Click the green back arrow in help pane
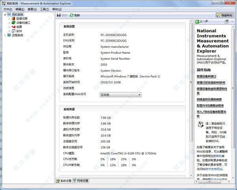The height and width of the screenshot is (190, 237). (x=197, y=22)
